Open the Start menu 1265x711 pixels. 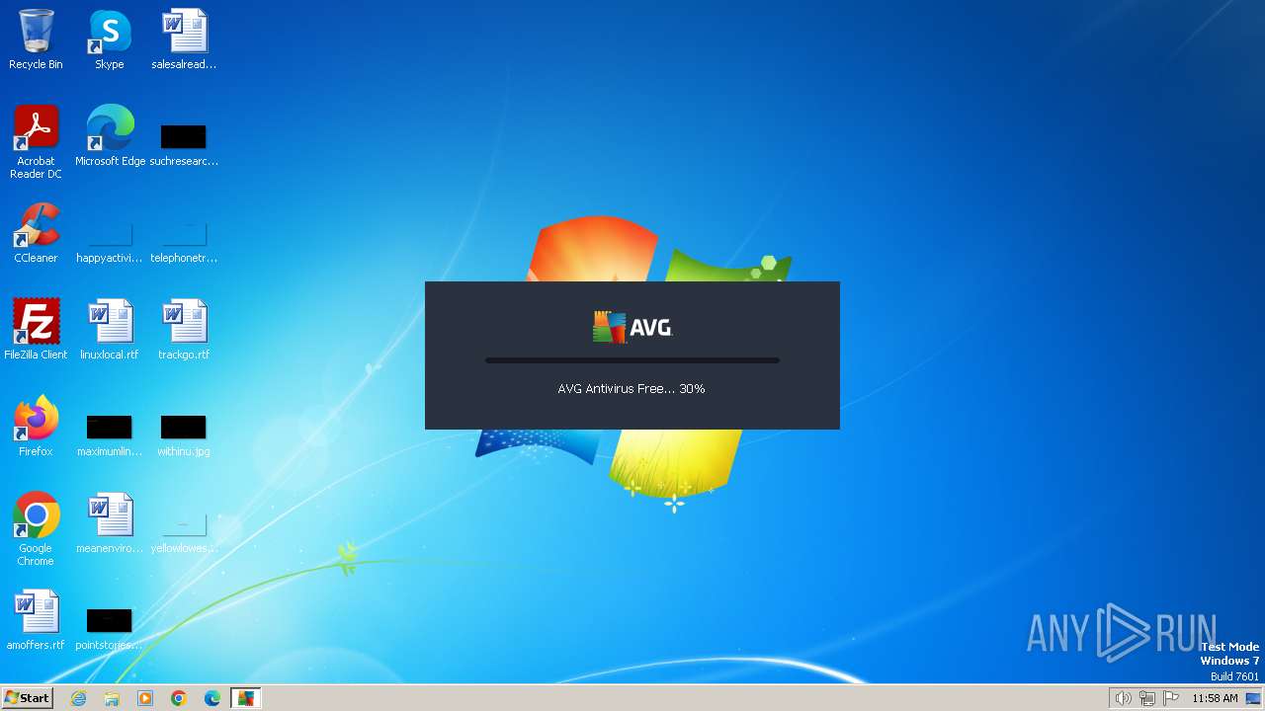coord(28,698)
